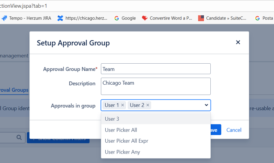Open the Posta bookmark
This screenshot has height=163, width=274.
[x=264, y=18]
